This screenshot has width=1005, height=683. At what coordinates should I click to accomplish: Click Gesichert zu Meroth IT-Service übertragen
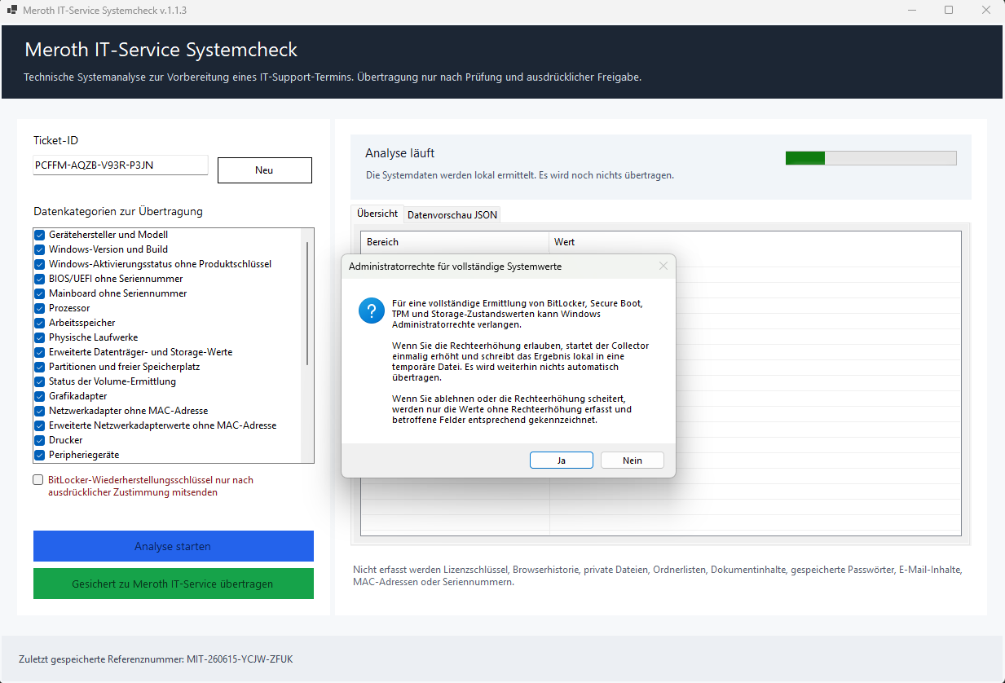pos(173,584)
